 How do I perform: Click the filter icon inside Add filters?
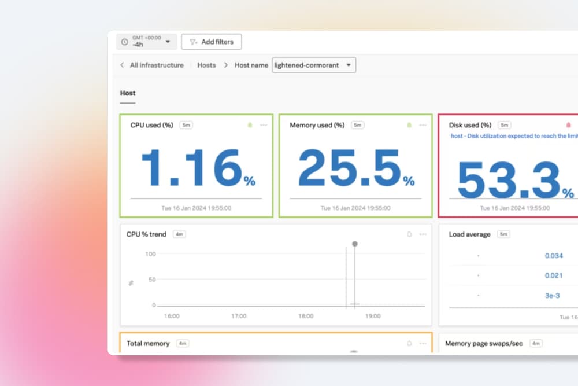coord(194,41)
